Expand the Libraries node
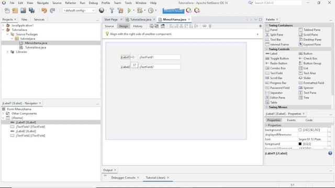This screenshot has height=188, width=335. (7, 52)
